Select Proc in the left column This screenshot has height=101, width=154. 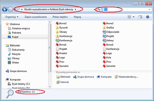pos(60,62)
